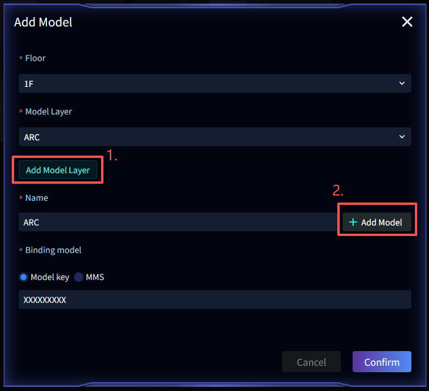Click the Model Layer field label

48,112
